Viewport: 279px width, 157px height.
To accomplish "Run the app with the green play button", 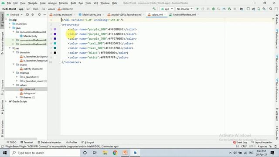I will pyautogui.click(x=197, y=9).
